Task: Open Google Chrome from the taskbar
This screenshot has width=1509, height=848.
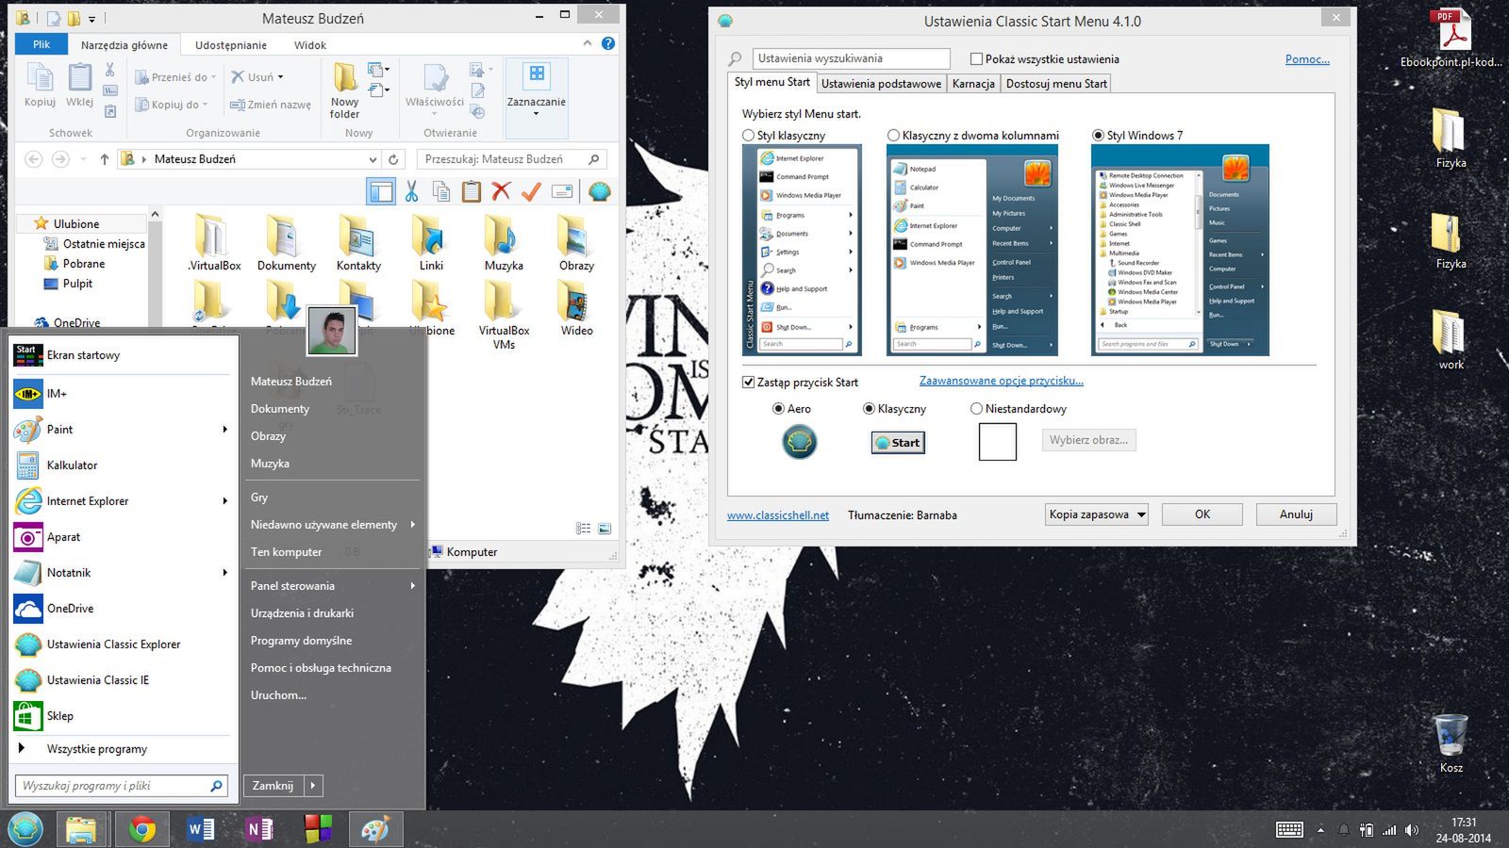Action: point(142,829)
